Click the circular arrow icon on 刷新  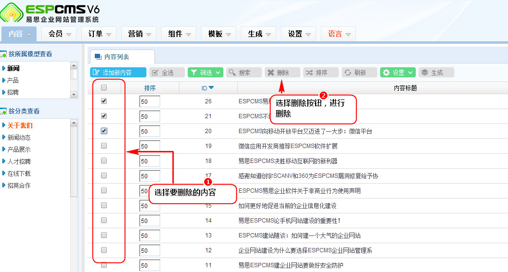pos(348,73)
